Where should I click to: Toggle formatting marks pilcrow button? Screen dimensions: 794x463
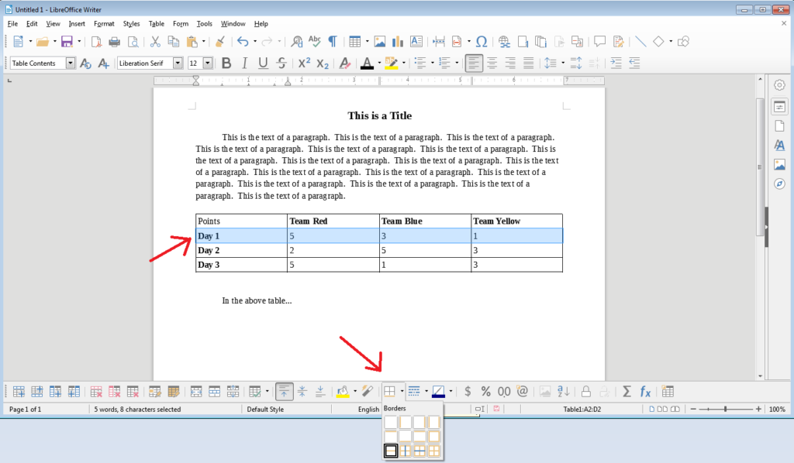pos(332,42)
